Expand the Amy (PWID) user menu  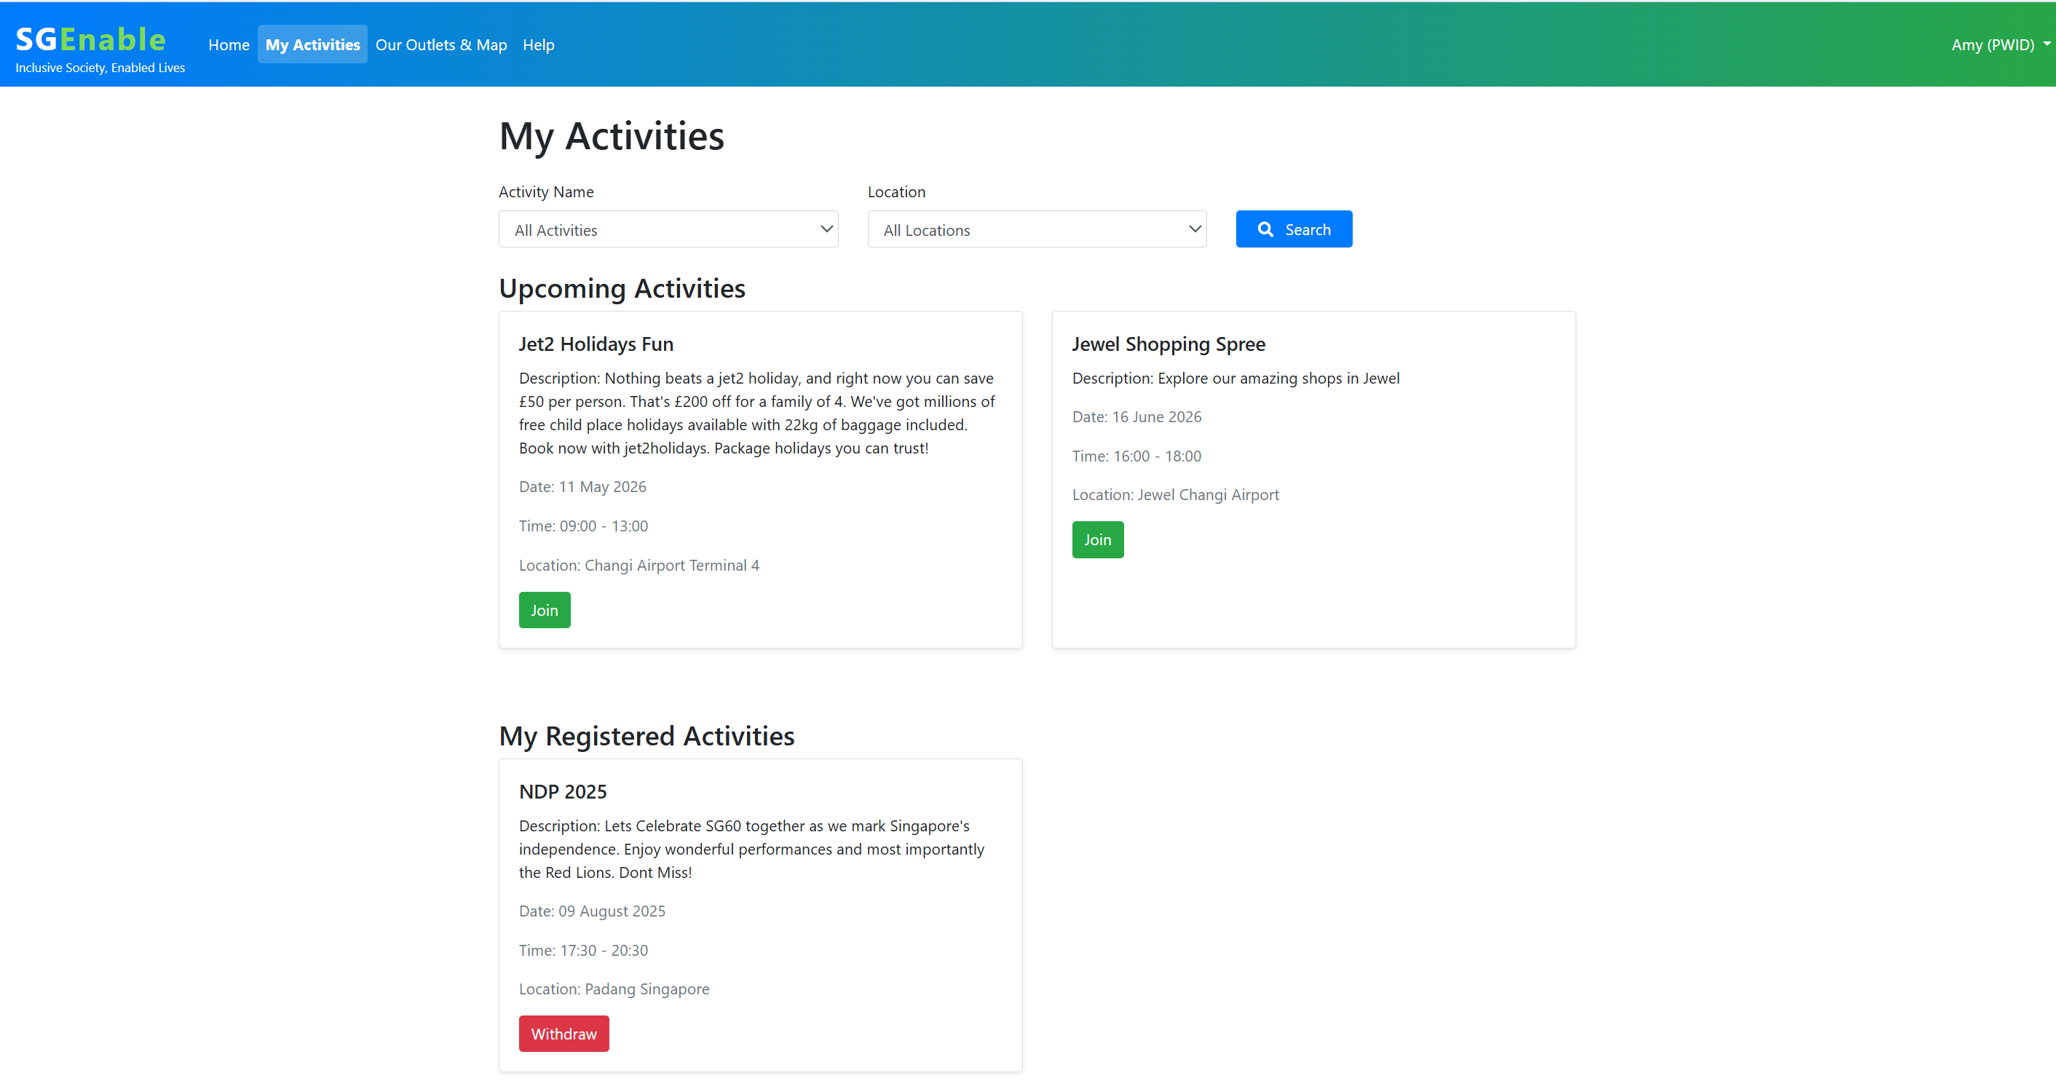(1992, 44)
